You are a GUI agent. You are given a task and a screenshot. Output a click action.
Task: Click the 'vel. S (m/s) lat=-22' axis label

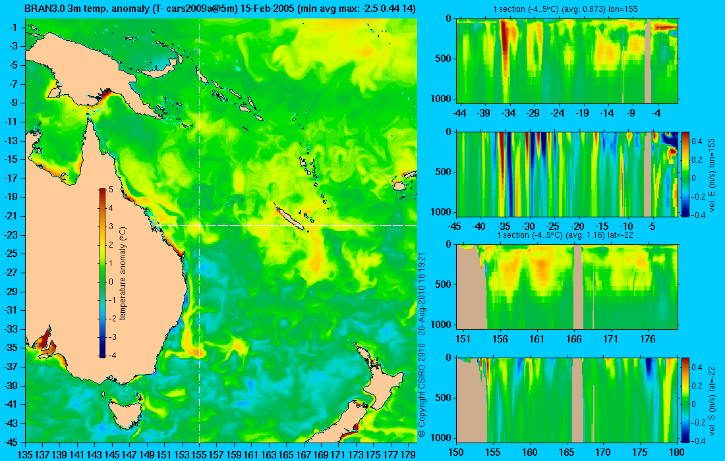point(712,400)
